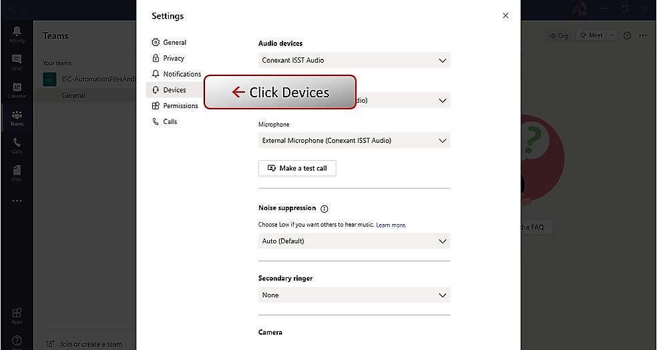Click the Org button in channel header
Screen dimensions: 665x350
559,36
